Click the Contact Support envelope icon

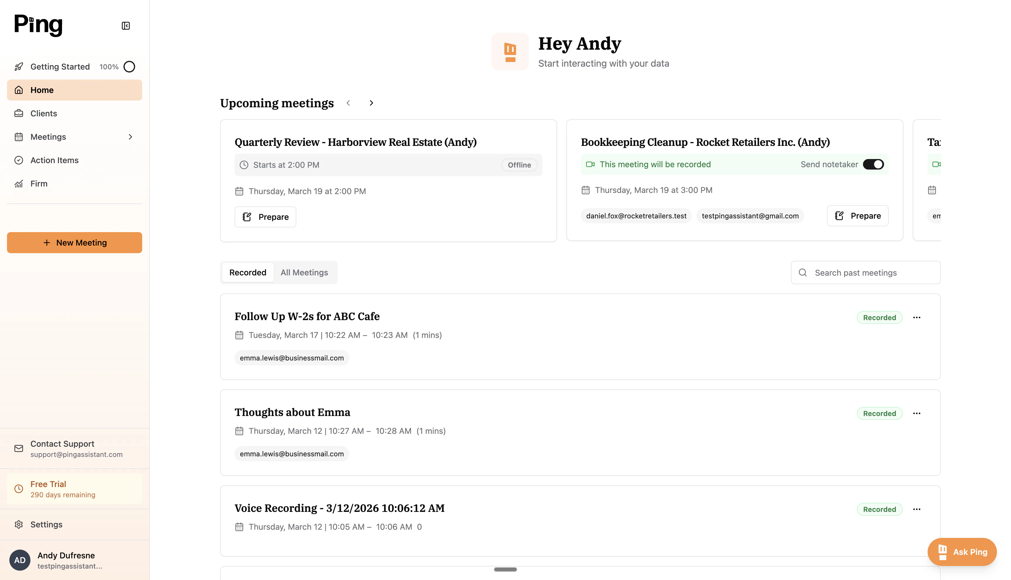point(19,448)
